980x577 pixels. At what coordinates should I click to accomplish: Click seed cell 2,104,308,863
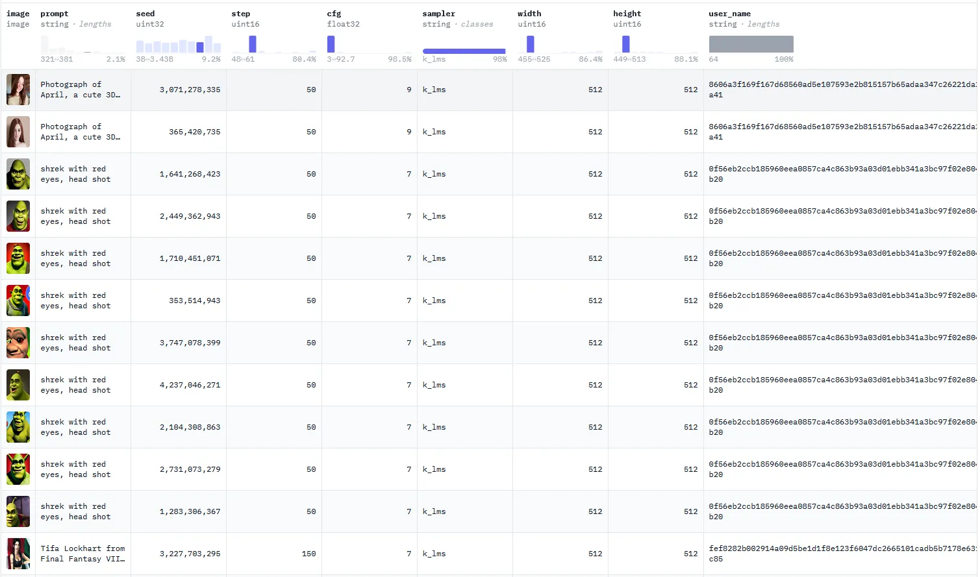[190, 427]
